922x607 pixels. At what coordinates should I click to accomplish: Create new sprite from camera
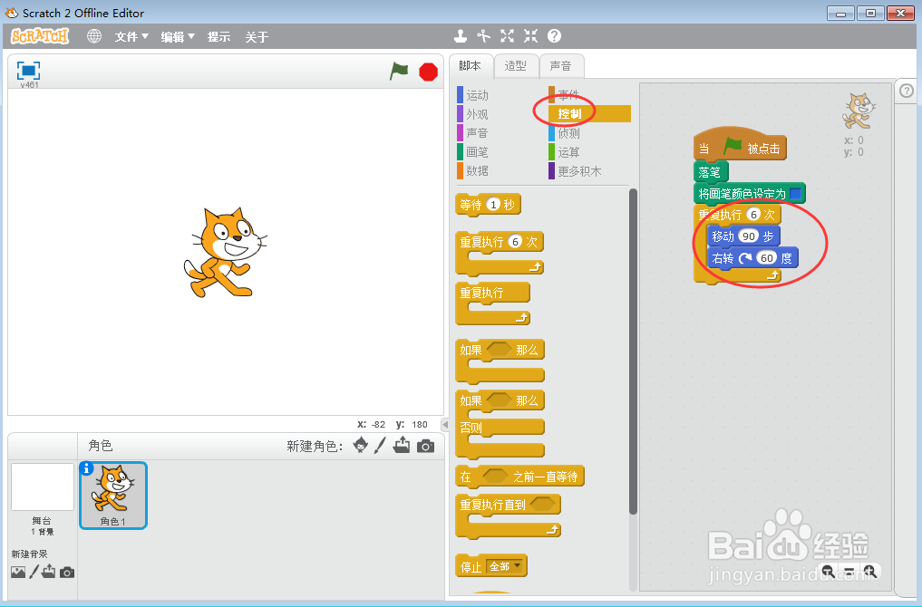coord(426,447)
